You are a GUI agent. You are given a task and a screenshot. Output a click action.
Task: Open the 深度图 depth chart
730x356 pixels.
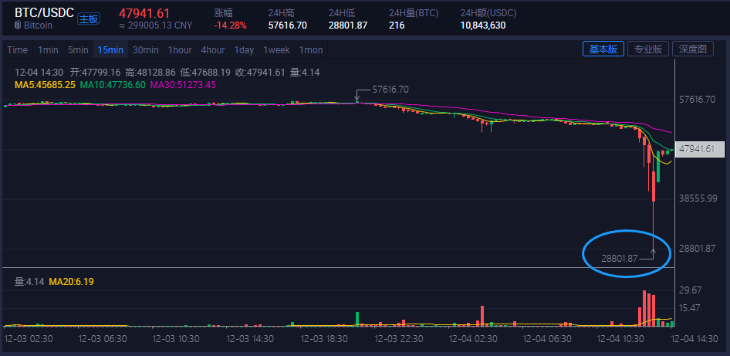click(693, 49)
